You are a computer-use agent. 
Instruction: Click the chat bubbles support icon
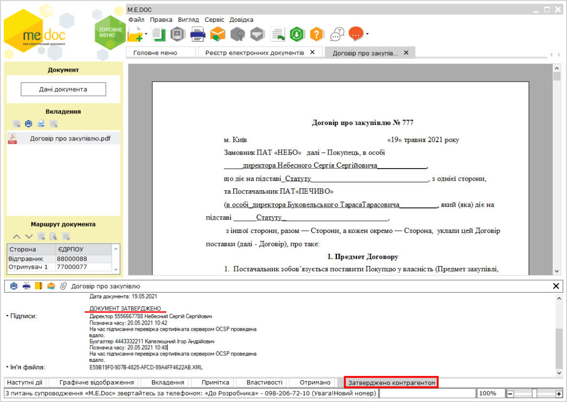[337, 34]
